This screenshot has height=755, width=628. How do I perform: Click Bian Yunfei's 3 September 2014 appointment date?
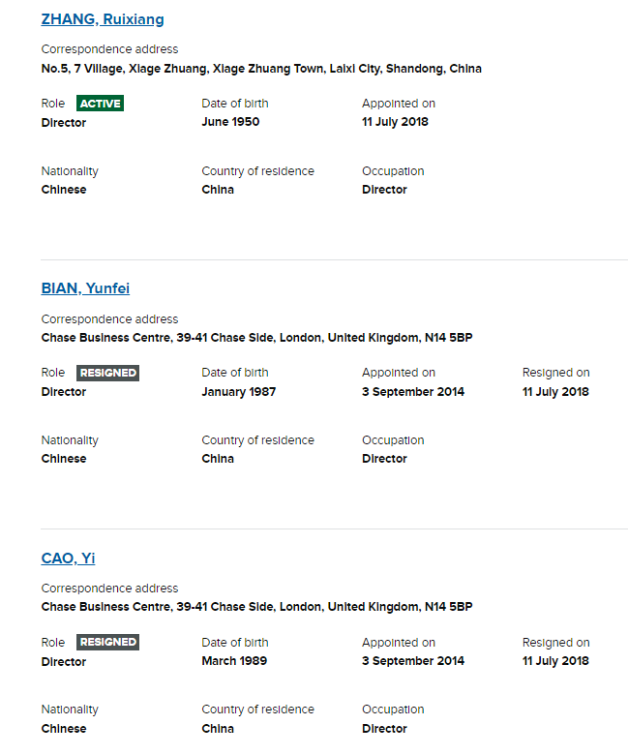[413, 391]
